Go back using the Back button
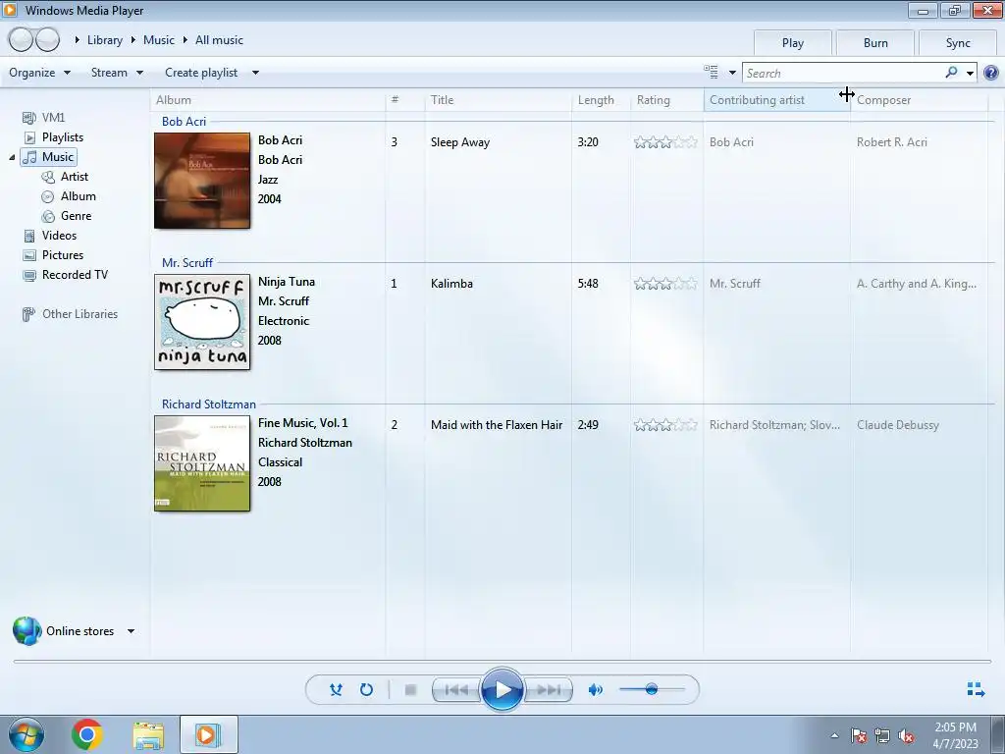 (20, 39)
